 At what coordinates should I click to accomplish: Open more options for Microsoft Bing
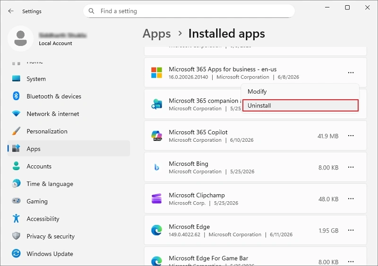coord(351,167)
